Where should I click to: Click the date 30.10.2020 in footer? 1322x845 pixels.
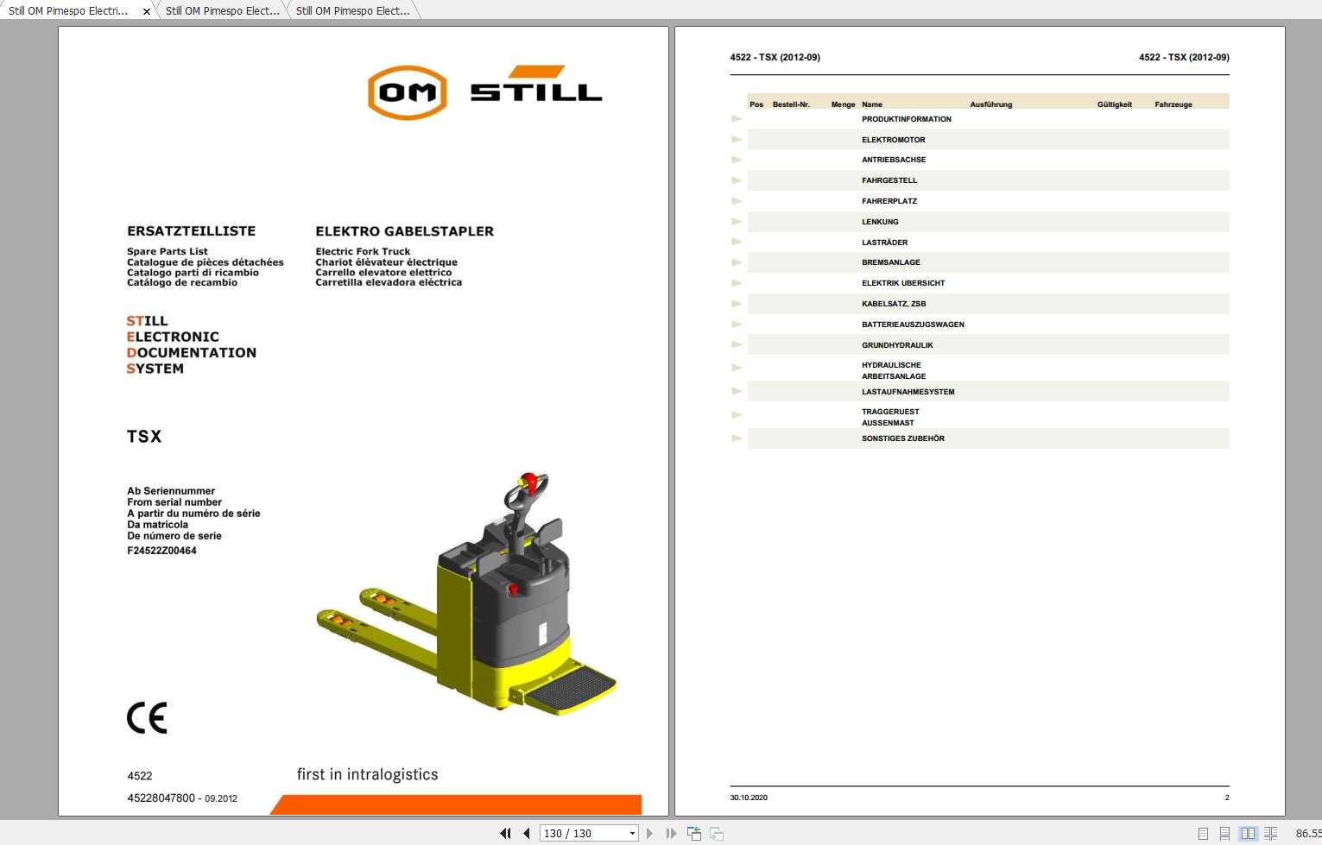pos(749,798)
